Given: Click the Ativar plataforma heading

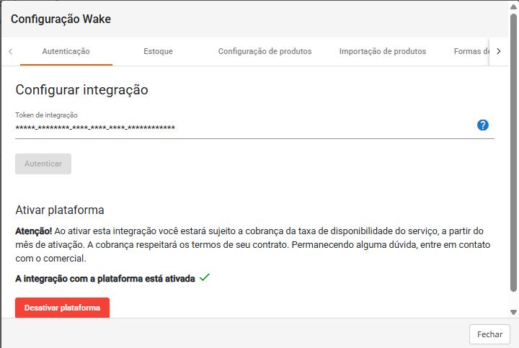Looking at the screenshot, I should 60,210.
